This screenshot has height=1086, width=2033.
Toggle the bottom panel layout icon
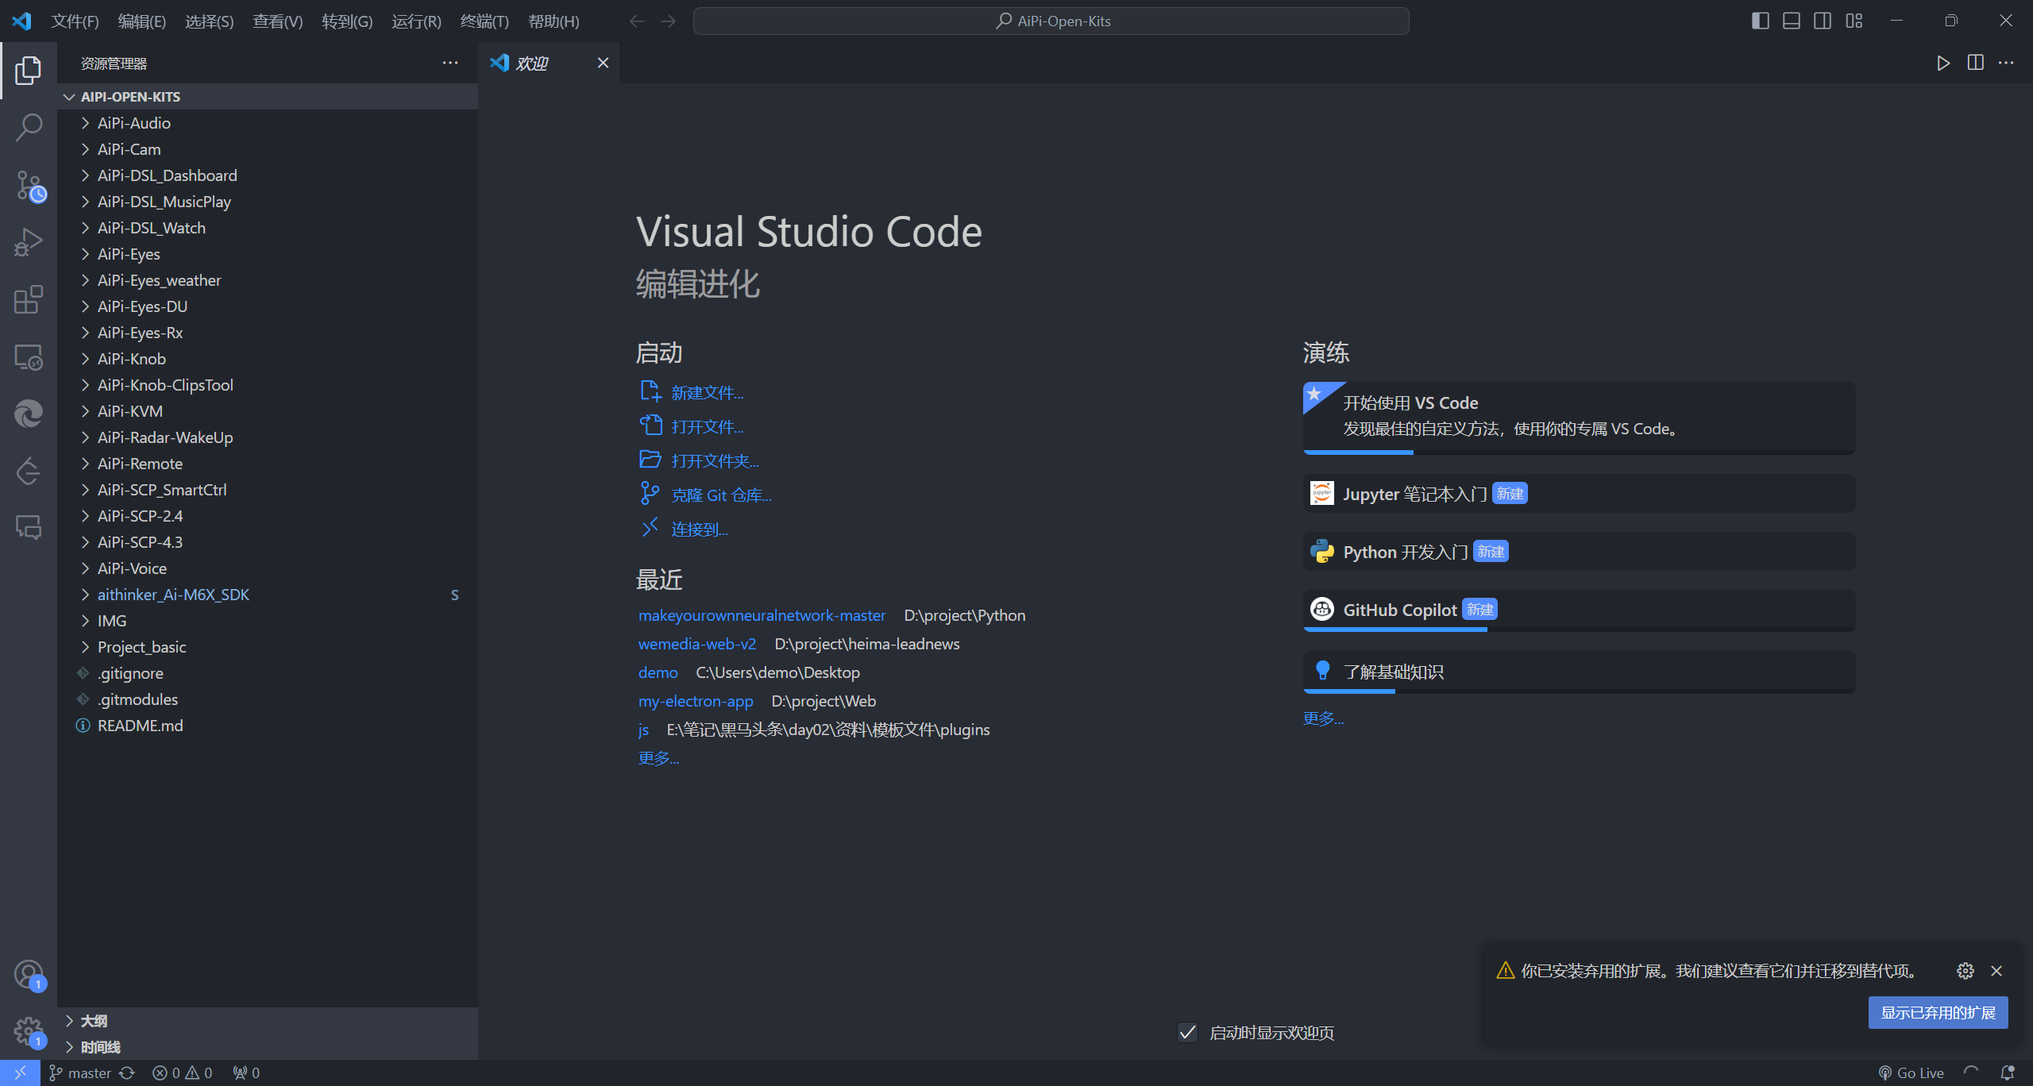[x=1792, y=21]
